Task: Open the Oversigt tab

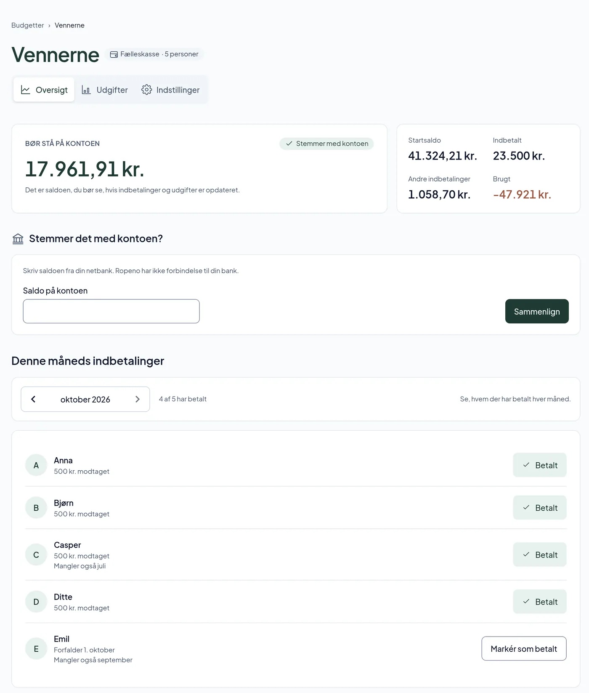Action: coord(44,90)
